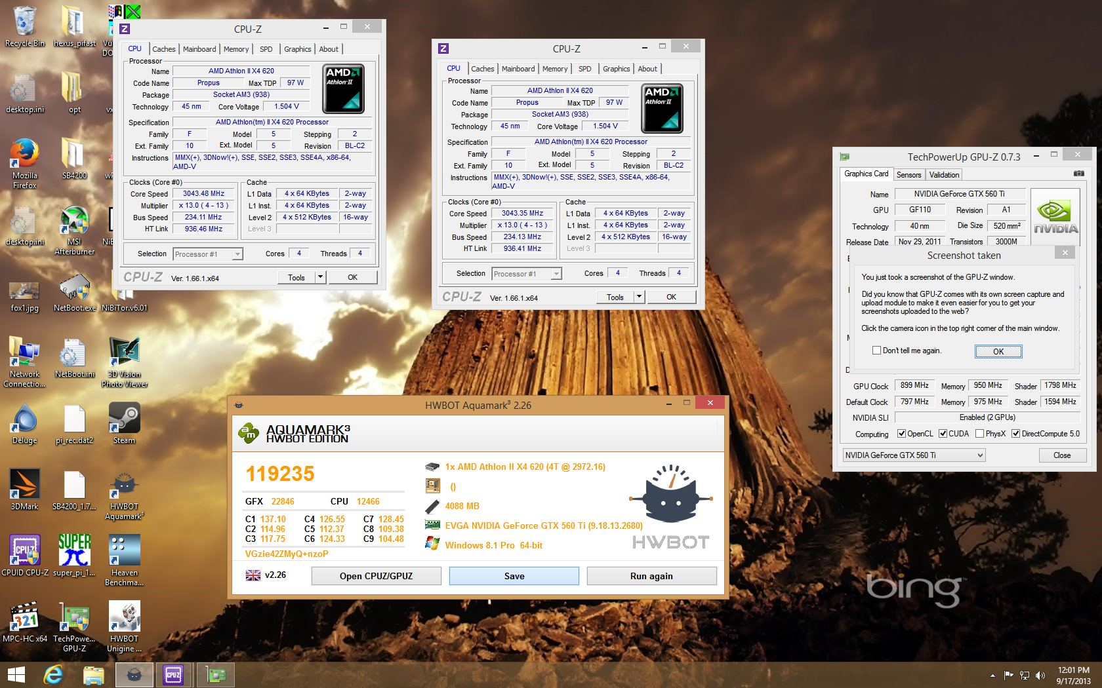
Task: Open Internet Explorer from the taskbar
Action: pos(53,675)
